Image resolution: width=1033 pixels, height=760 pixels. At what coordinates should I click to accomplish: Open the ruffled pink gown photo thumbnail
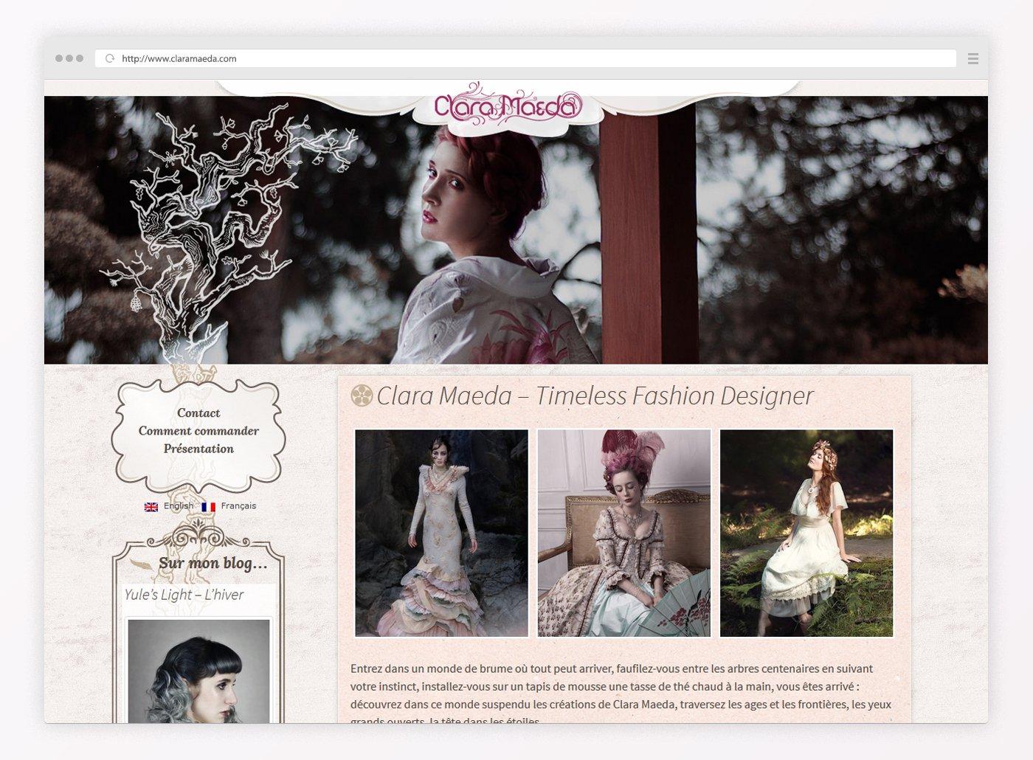[x=441, y=533]
